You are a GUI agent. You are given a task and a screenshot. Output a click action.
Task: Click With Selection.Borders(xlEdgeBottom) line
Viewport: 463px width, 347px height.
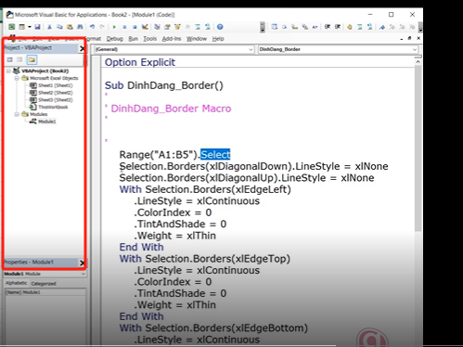[213, 328]
